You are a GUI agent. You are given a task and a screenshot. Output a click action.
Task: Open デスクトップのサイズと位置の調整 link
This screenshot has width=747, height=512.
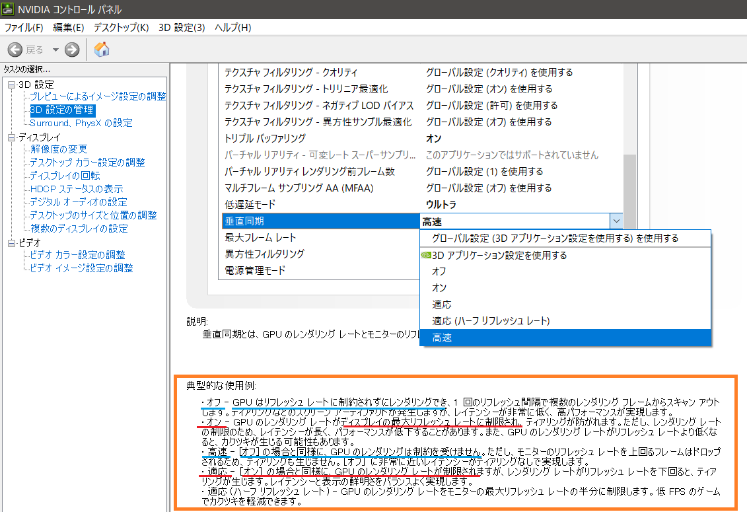(x=93, y=215)
